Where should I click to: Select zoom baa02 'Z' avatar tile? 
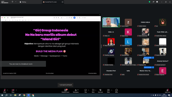128,22
